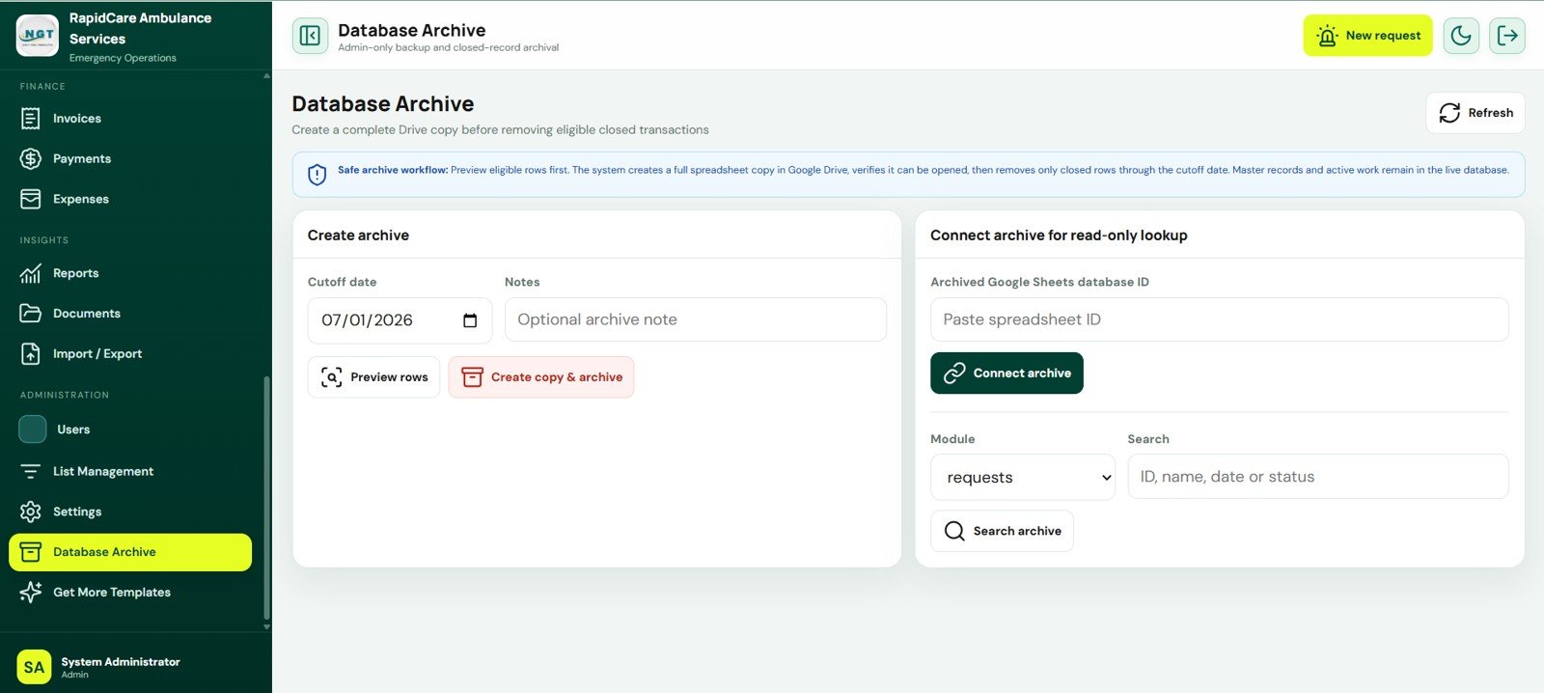The height and width of the screenshot is (693, 1544).
Task: Click the ID, name, date or status search field
Action: tap(1317, 477)
